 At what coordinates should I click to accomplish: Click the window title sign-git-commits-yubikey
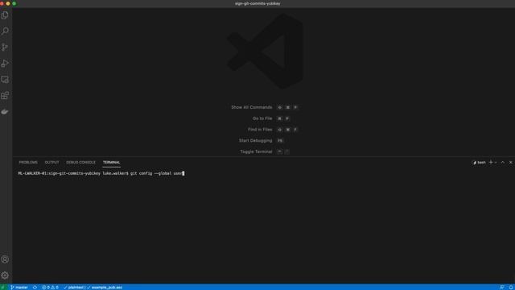pyautogui.click(x=257, y=3)
